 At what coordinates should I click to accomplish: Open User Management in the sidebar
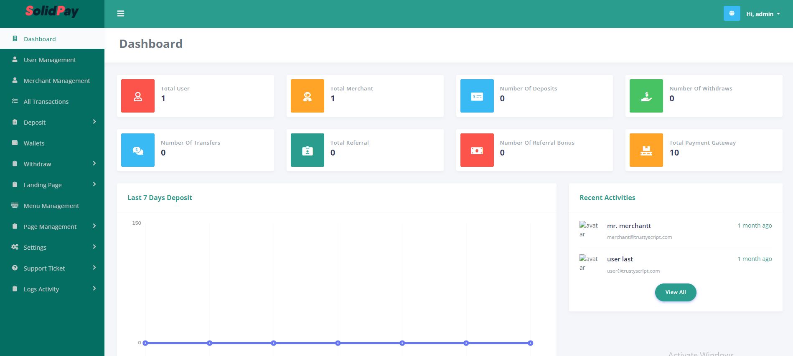coord(52,60)
